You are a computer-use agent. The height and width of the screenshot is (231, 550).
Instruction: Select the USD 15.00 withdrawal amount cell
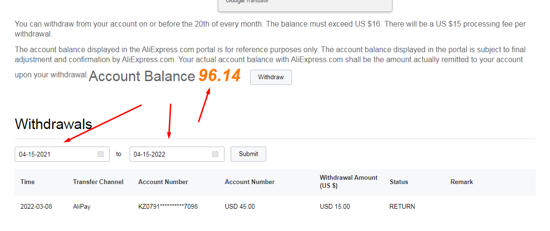[x=335, y=206]
